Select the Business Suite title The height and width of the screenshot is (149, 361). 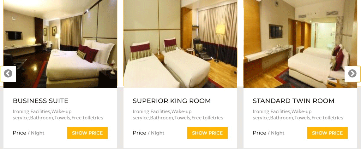point(40,101)
